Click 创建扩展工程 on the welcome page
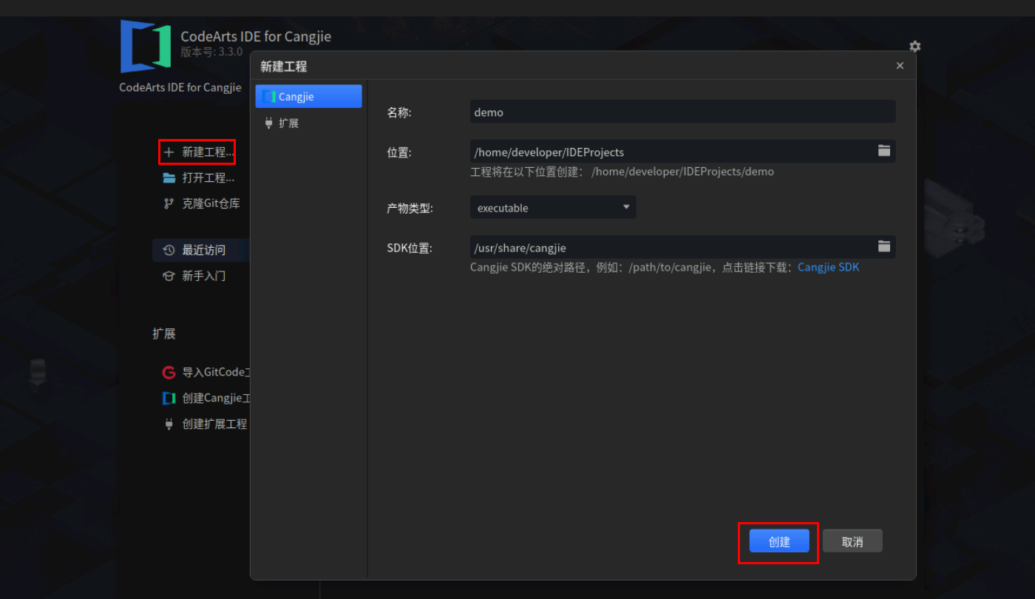Screen dimensions: 1035x599 [214, 424]
